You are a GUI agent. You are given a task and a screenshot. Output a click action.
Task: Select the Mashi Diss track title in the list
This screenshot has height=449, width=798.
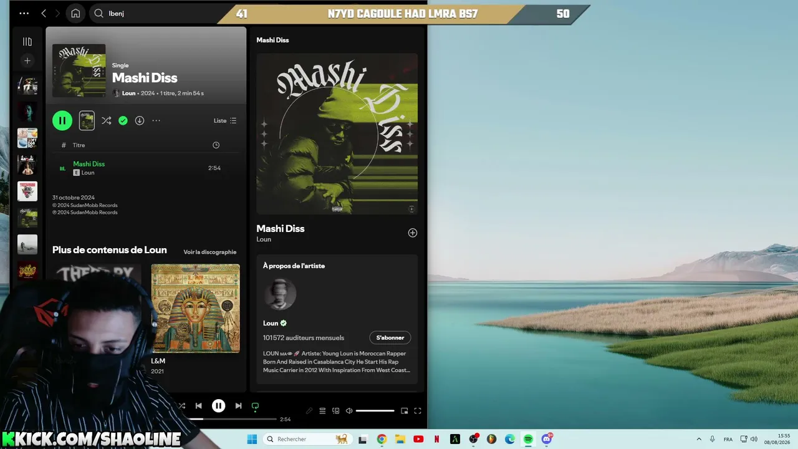(89, 164)
